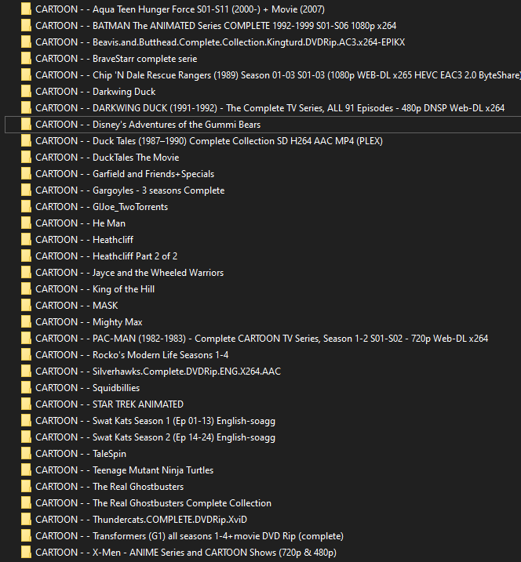Click the GIJoe_TwoTorrents folder icon
The height and width of the screenshot is (562, 521).
click(26, 207)
